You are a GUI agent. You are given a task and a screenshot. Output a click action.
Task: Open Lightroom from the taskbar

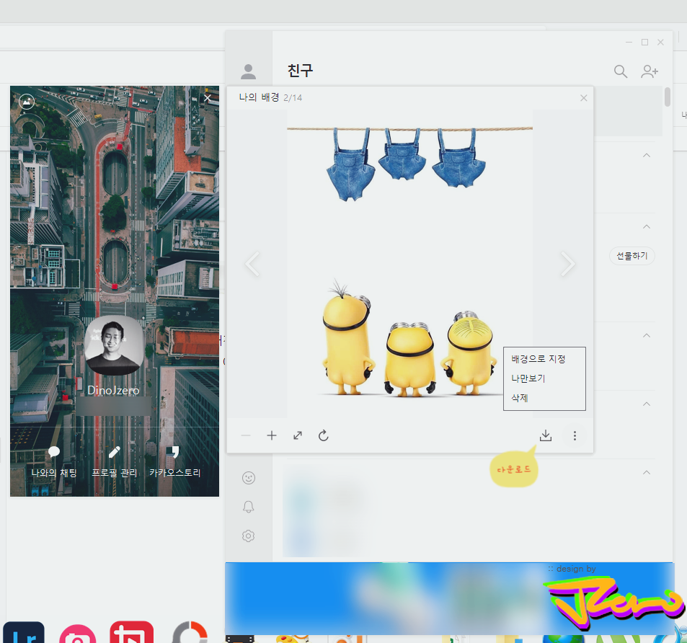[x=24, y=632]
